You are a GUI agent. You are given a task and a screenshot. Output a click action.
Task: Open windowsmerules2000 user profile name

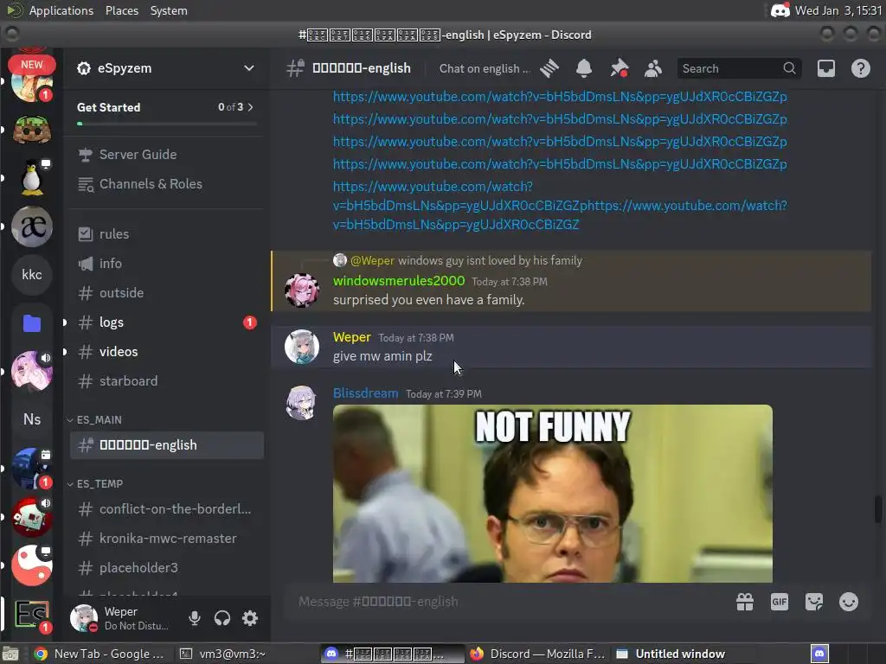[399, 281]
